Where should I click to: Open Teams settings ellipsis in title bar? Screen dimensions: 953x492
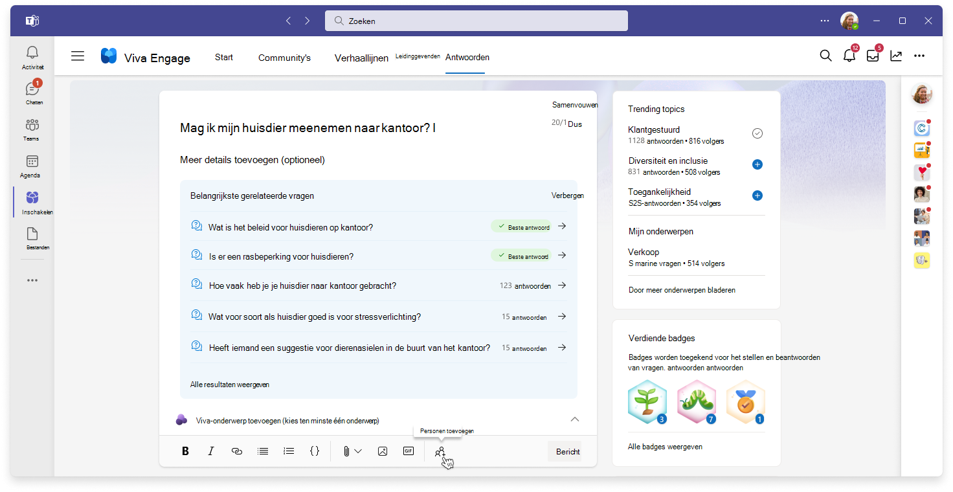825,21
